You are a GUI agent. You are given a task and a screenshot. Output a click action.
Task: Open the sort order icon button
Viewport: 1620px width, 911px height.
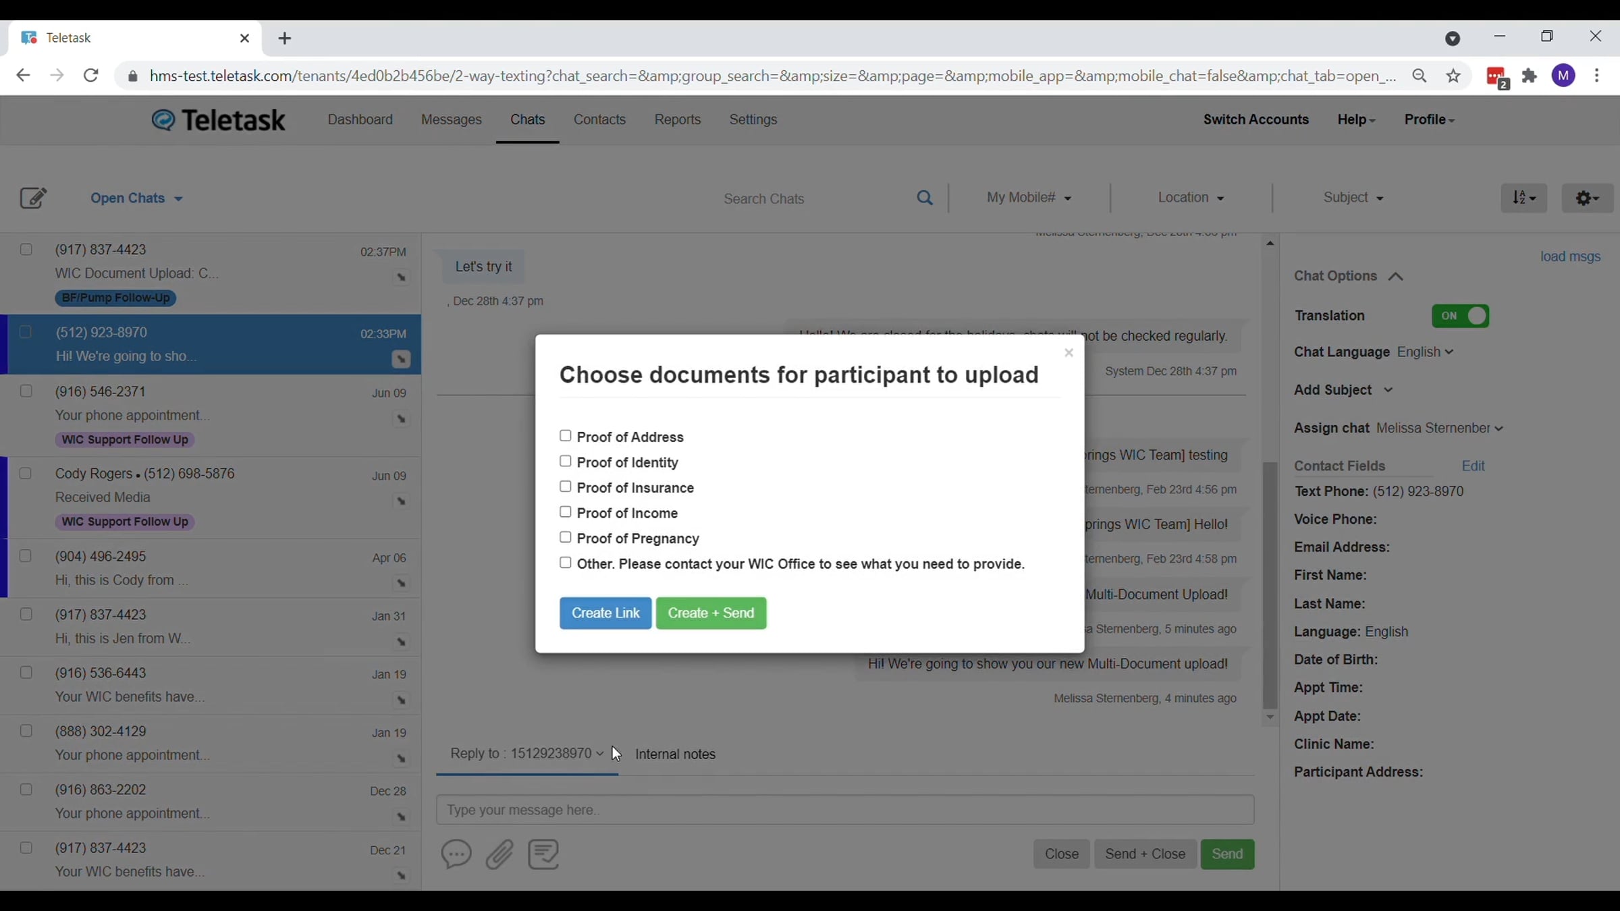pyautogui.click(x=1523, y=198)
